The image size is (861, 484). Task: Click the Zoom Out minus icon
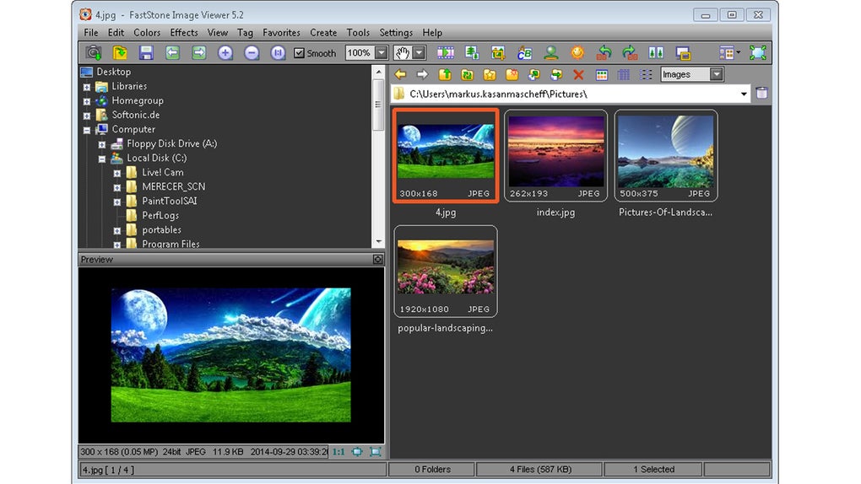point(252,52)
